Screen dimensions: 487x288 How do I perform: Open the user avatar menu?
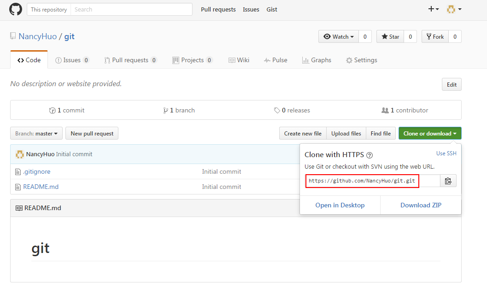pos(454,9)
